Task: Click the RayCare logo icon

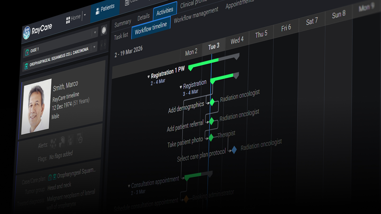Action: coord(27,33)
